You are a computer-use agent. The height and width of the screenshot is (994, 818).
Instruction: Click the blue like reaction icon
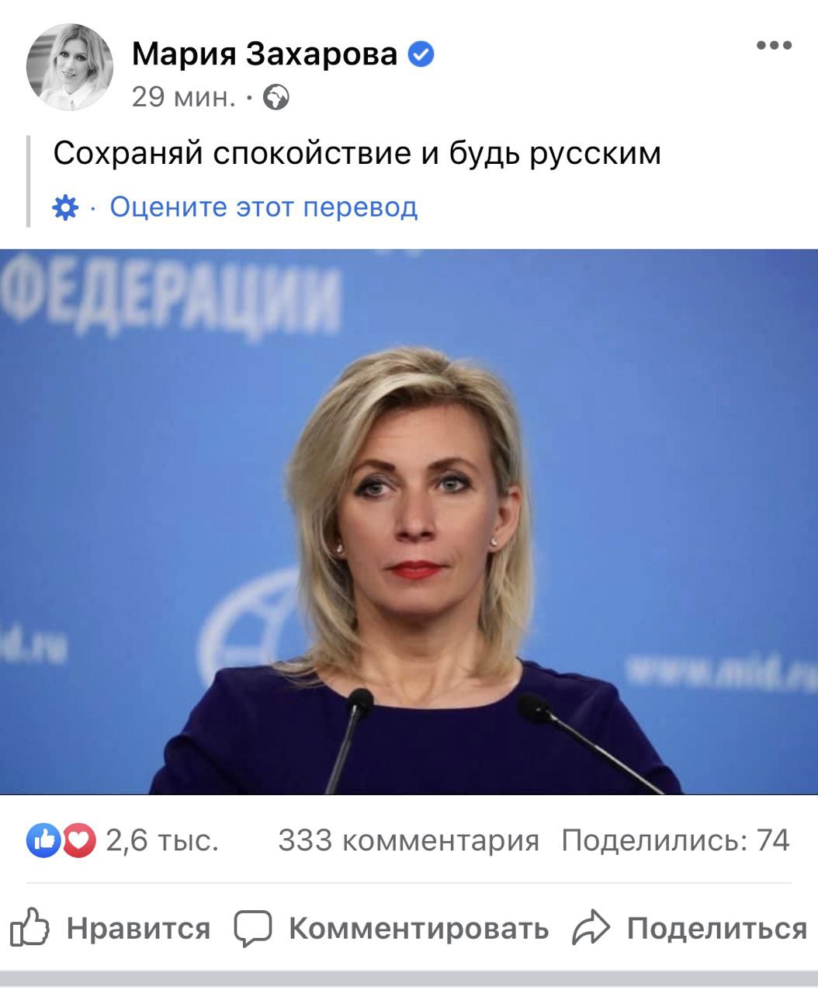point(43,840)
